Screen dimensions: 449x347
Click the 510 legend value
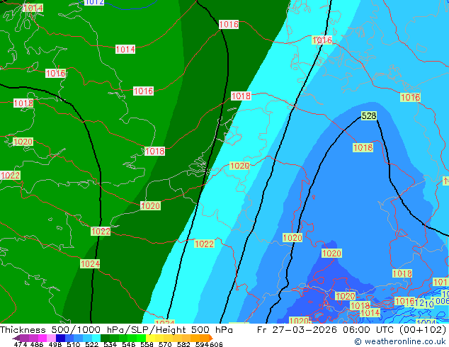tap(74, 344)
